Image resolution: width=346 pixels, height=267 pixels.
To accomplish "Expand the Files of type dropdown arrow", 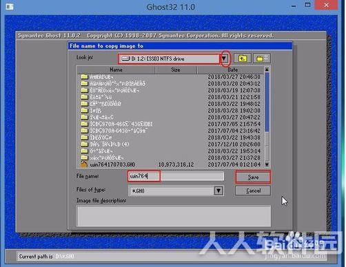I will 218,191.
